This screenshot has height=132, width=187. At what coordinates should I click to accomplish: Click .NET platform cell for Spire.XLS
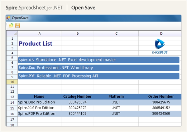click(116, 108)
